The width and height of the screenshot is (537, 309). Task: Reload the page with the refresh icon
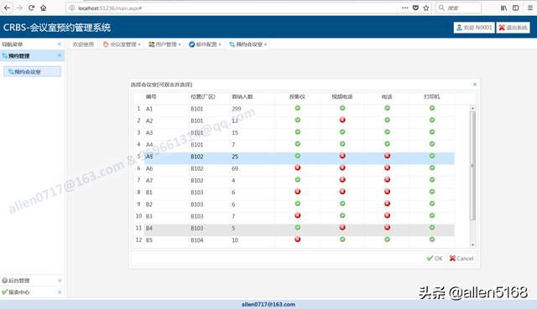[x=32, y=8]
